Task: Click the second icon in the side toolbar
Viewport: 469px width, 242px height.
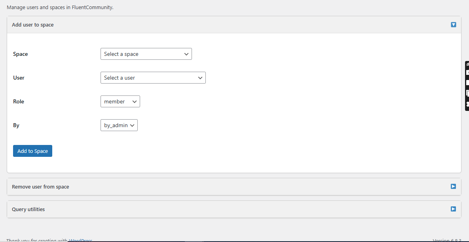Action: [x=467, y=72]
